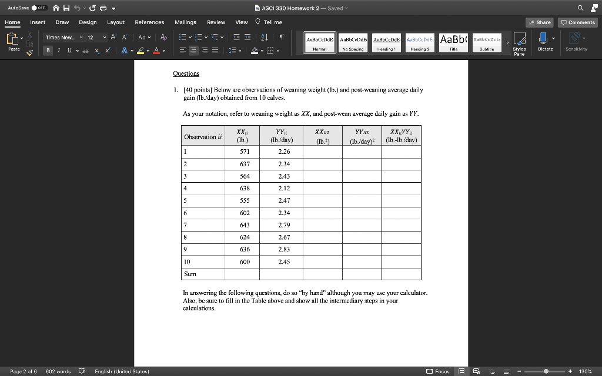
Task: Switch to the Mailings tab
Action: coord(185,22)
